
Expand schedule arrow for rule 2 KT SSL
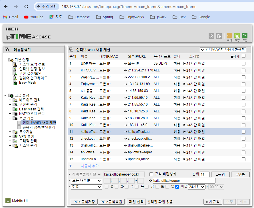click(184, 70)
